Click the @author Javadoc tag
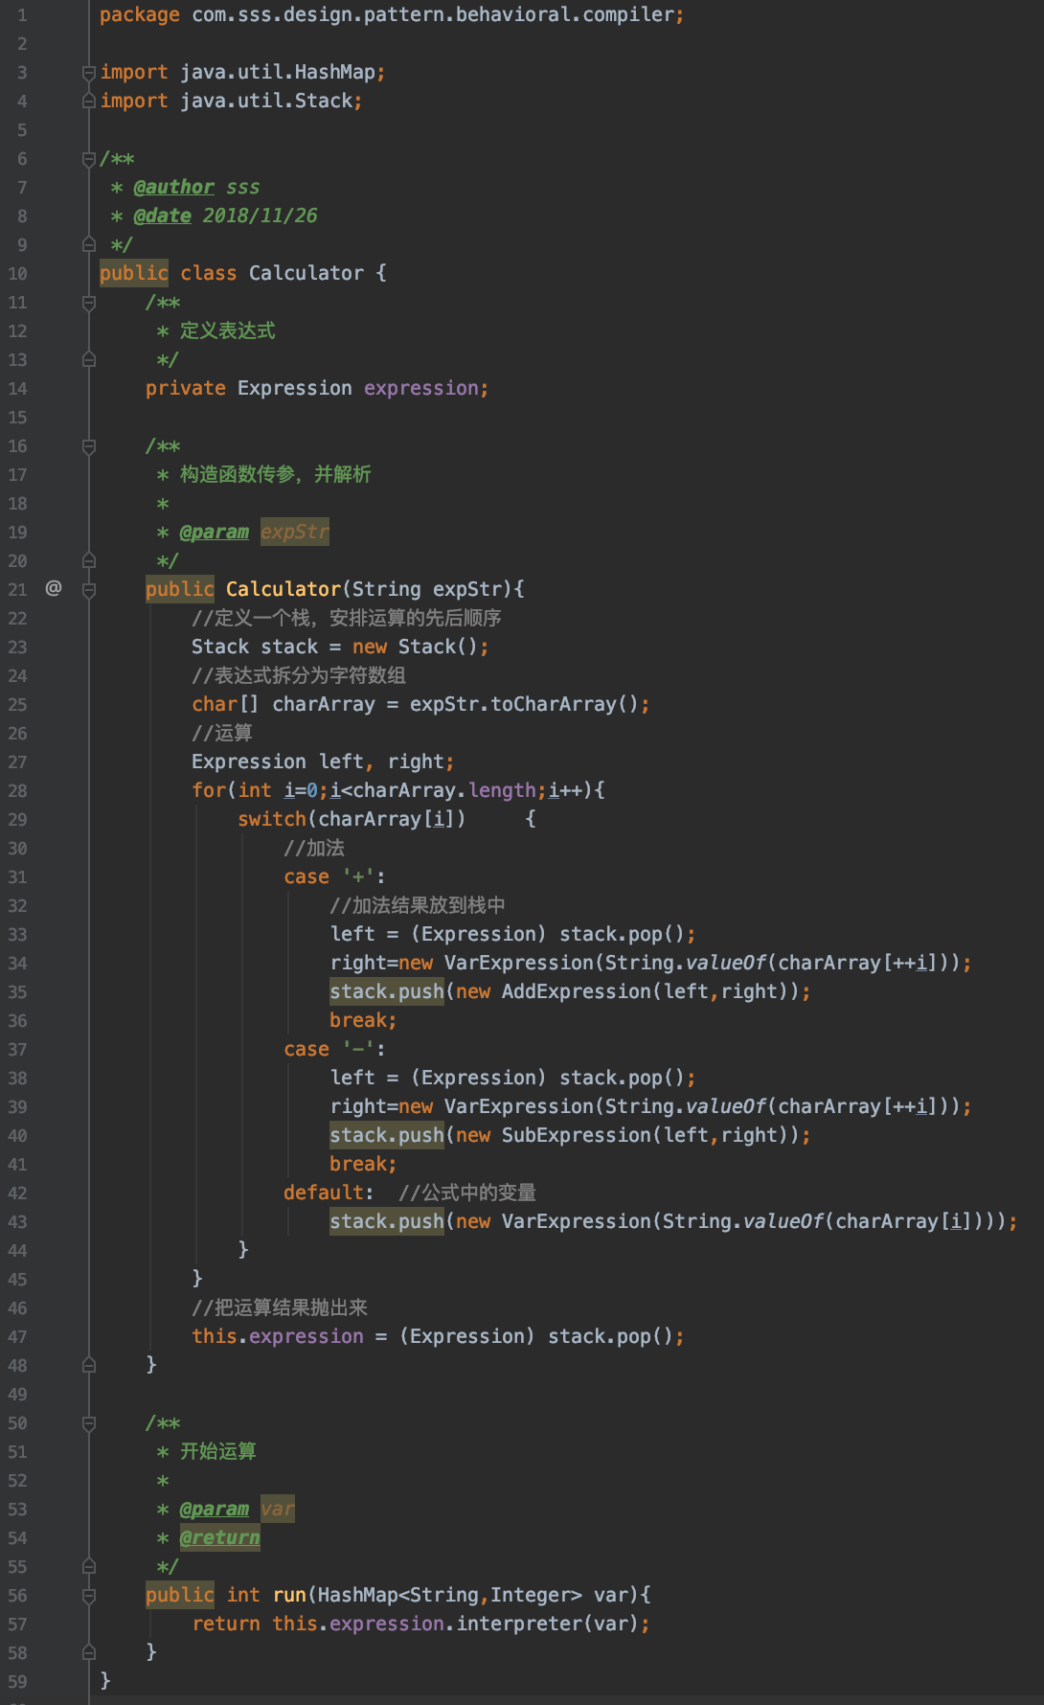 tap(173, 187)
